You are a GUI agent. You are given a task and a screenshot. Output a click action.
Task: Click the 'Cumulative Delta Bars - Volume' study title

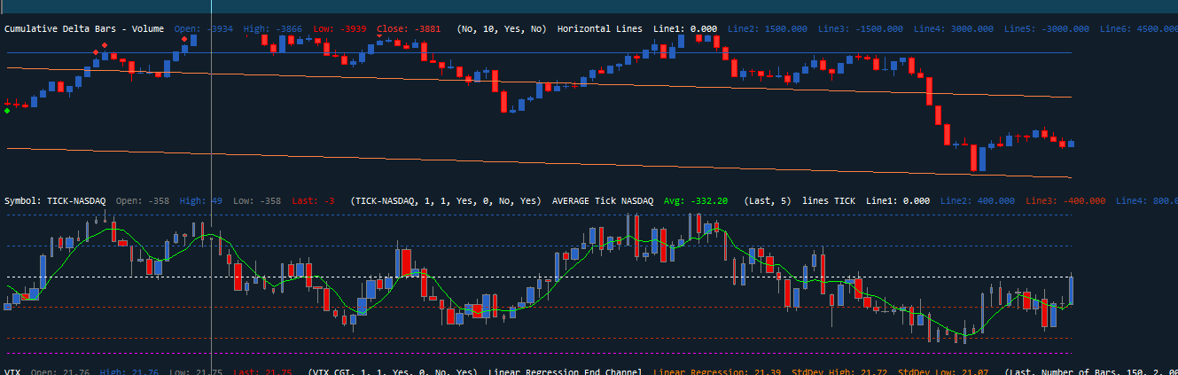(x=84, y=29)
